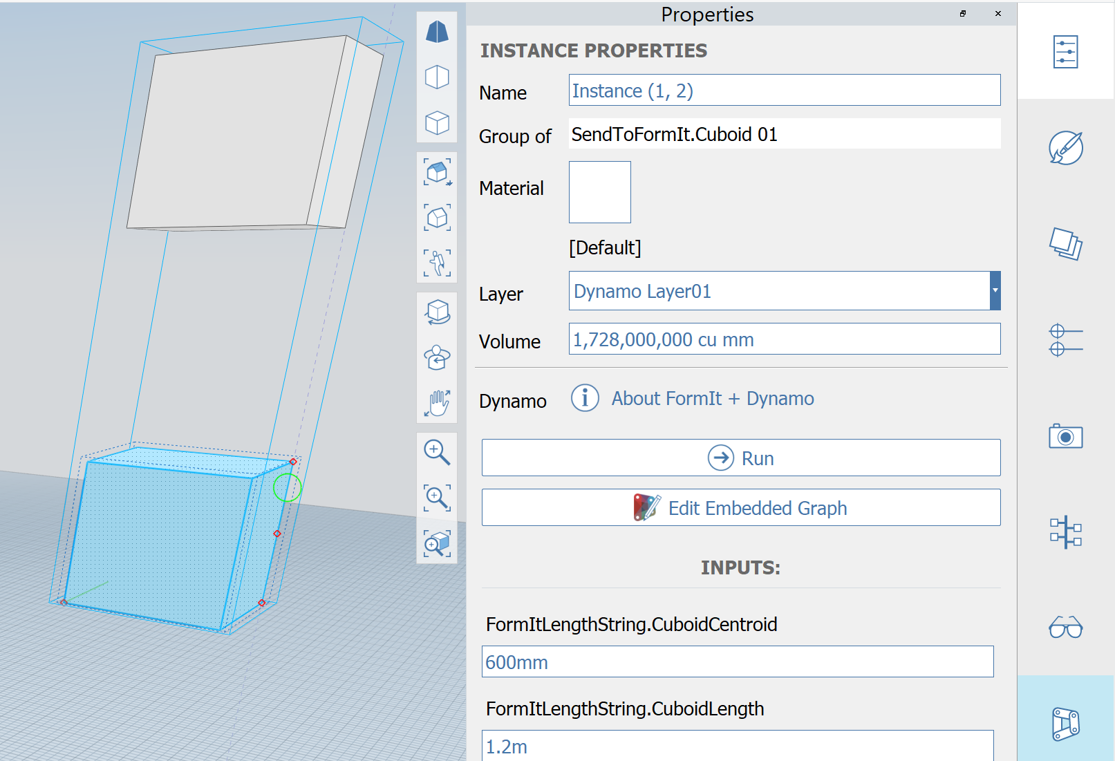Select the Dynamo plugin panel icon
Viewport: 1115px width, 761px height.
1065,722
